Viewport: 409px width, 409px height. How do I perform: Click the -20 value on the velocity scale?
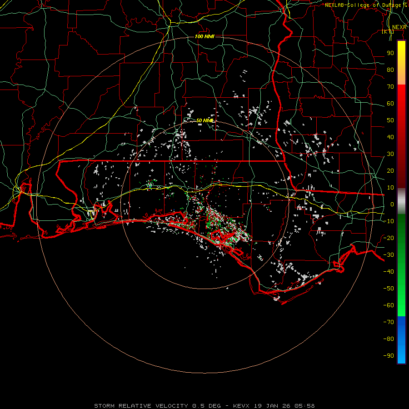click(389, 238)
